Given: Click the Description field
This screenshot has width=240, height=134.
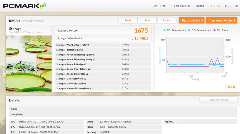Looking at the screenshot, I should (130, 114).
